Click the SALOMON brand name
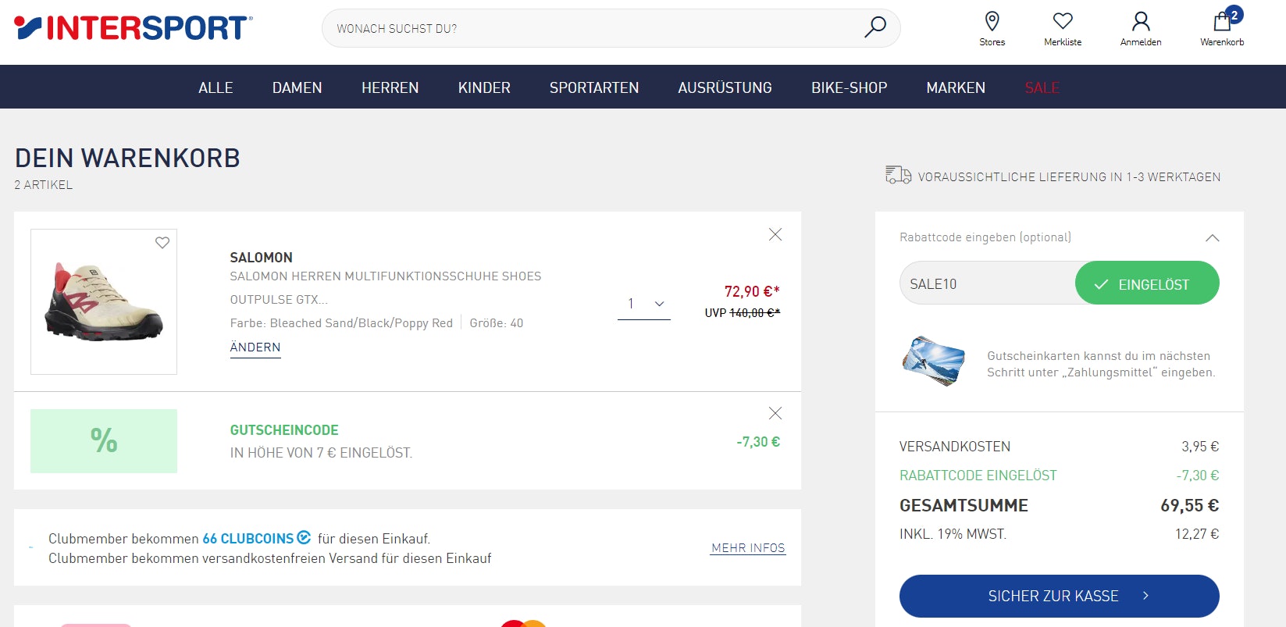The width and height of the screenshot is (1286, 627). [x=262, y=258]
